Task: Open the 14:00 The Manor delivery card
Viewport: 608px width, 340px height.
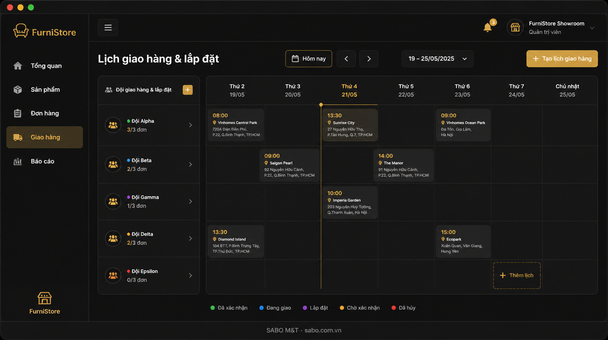Action: click(x=404, y=165)
